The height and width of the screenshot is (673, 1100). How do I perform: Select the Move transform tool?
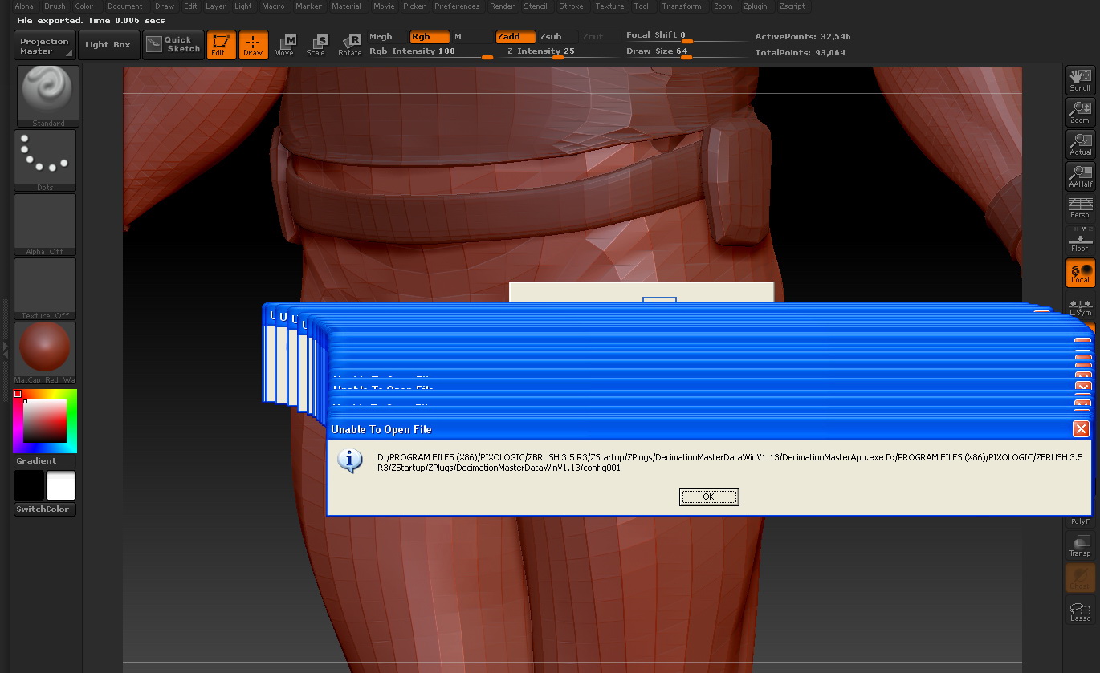click(x=284, y=45)
